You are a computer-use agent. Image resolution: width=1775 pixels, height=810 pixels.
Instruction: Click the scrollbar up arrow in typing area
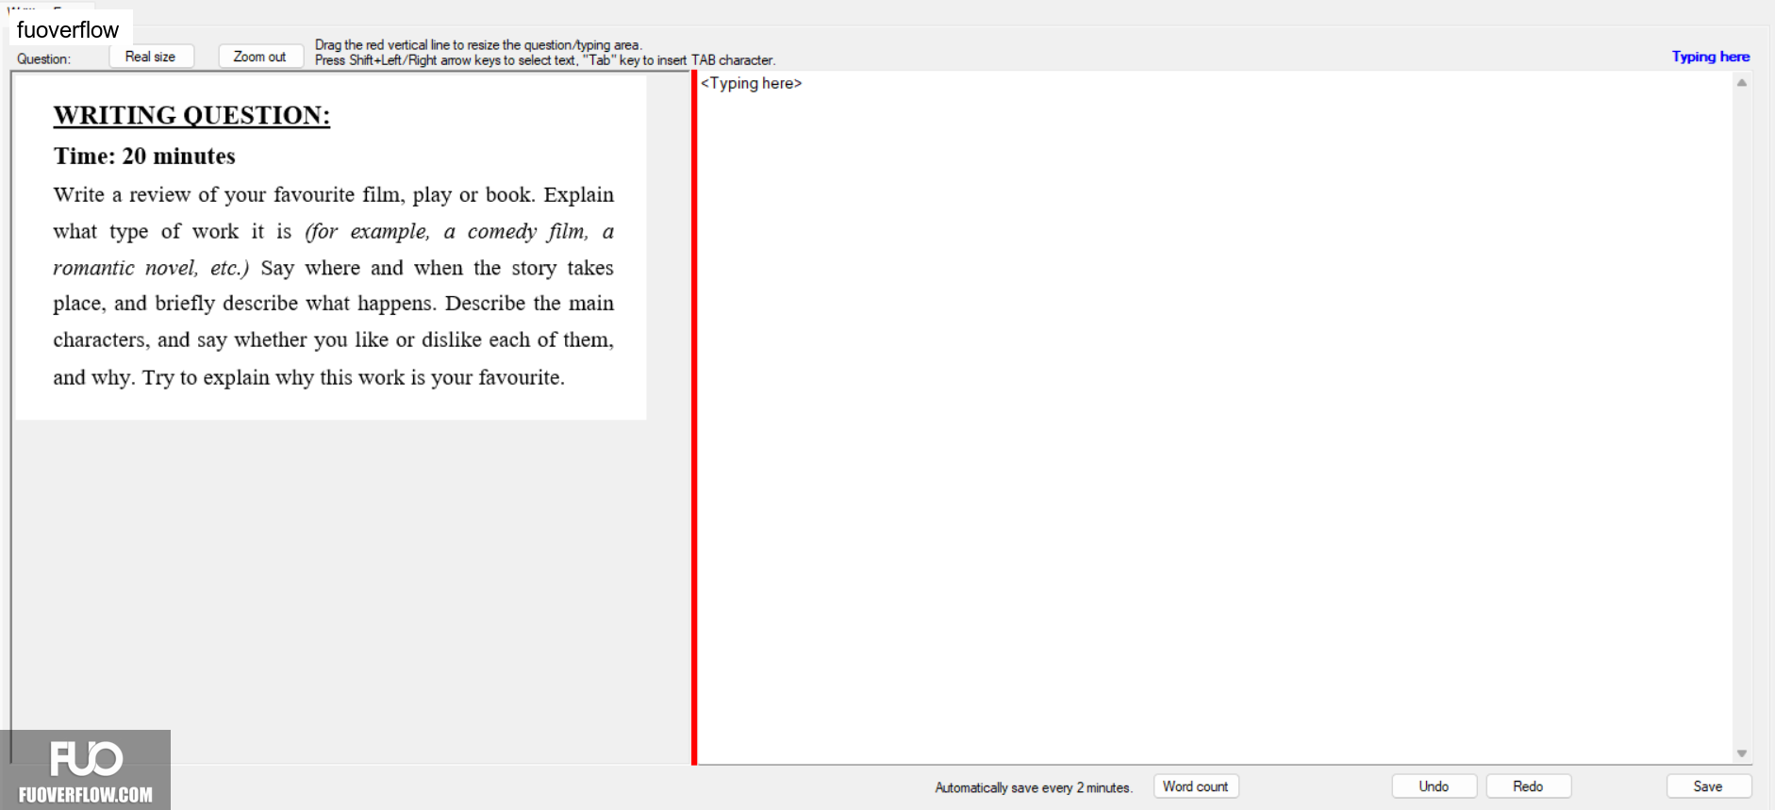[1742, 83]
